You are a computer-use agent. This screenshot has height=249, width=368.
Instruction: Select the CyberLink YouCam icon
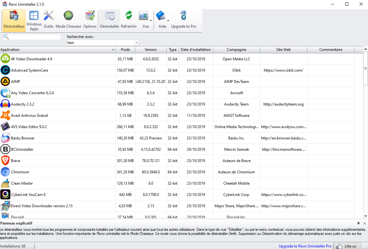pyautogui.click(x=5, y=194)
